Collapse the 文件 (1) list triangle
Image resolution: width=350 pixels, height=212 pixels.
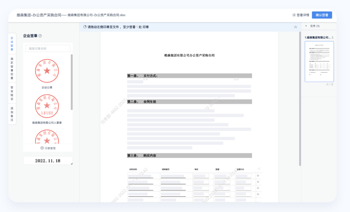tap(306, 26)
